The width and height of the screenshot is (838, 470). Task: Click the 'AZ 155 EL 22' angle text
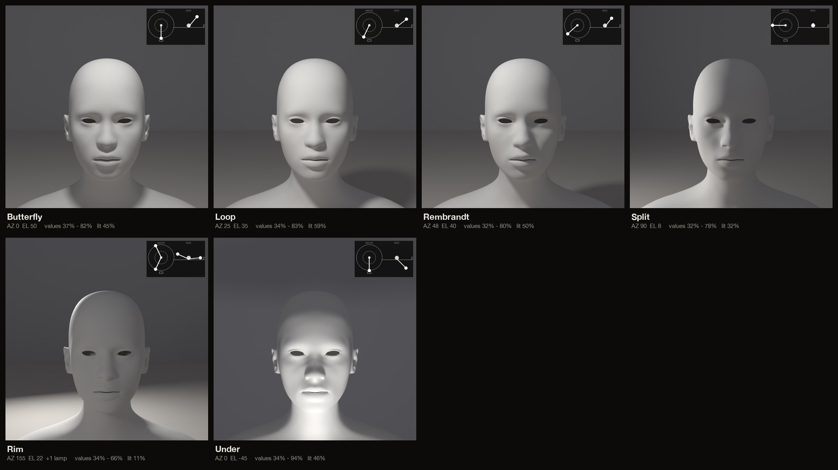25,458
